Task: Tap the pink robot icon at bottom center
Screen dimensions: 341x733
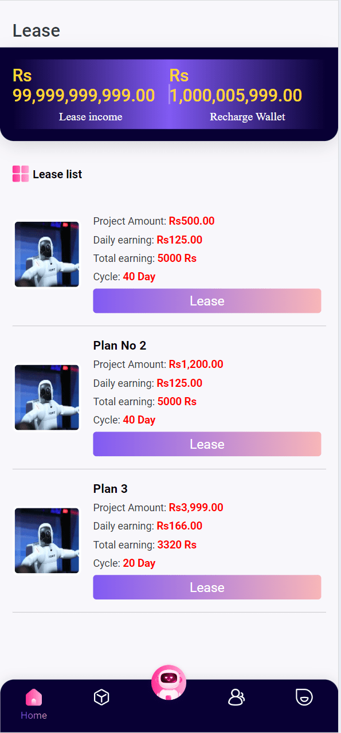Action: point(168,683)
